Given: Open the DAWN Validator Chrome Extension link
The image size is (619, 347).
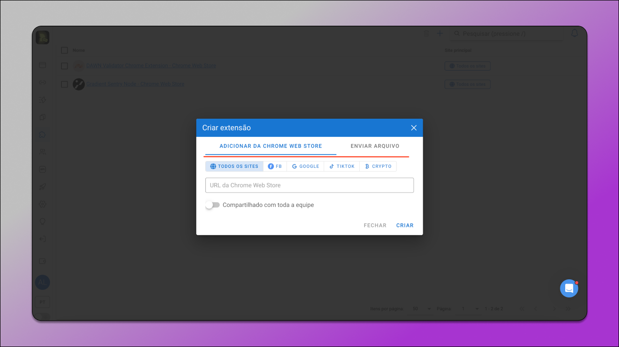Looking at the screenshot, I should tap(151, 66).
